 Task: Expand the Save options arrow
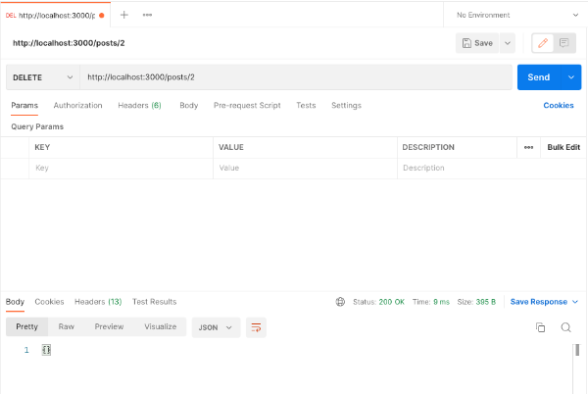pos(508,43)
